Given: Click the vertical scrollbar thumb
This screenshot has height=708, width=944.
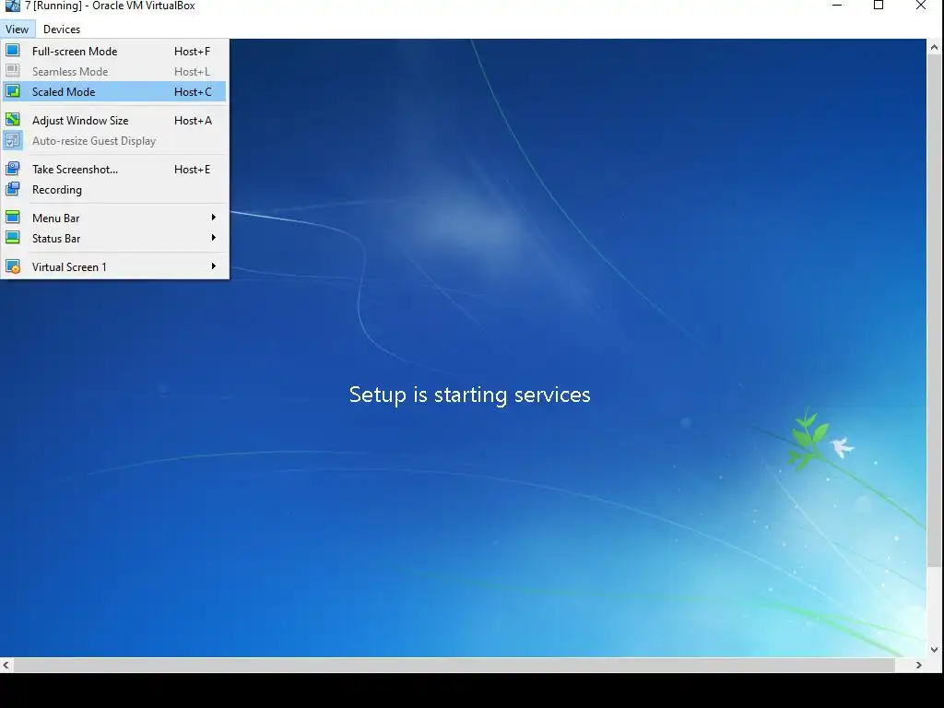Looking at the screenshot, I should pyautogui.click(x=935, y=312).
